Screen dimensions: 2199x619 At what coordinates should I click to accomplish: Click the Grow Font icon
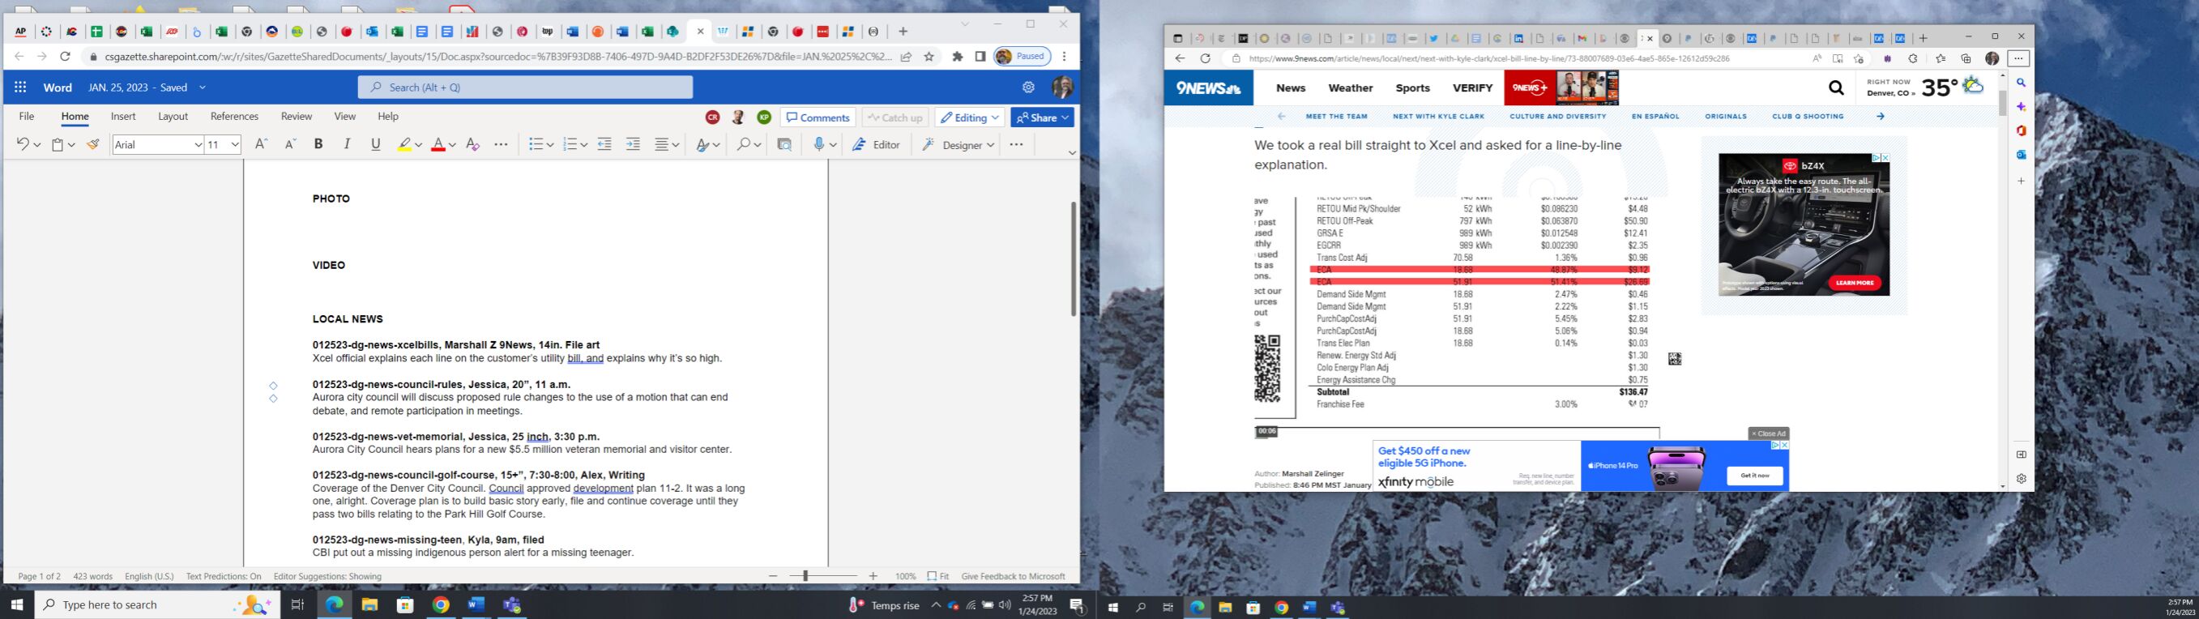261,145
